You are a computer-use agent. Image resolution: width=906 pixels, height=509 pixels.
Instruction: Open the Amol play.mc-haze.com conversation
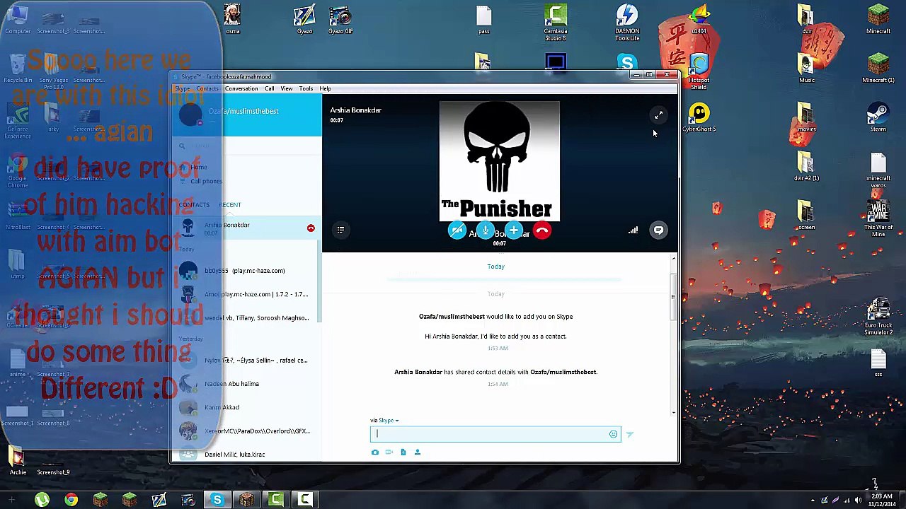click(x=245, y=294)
